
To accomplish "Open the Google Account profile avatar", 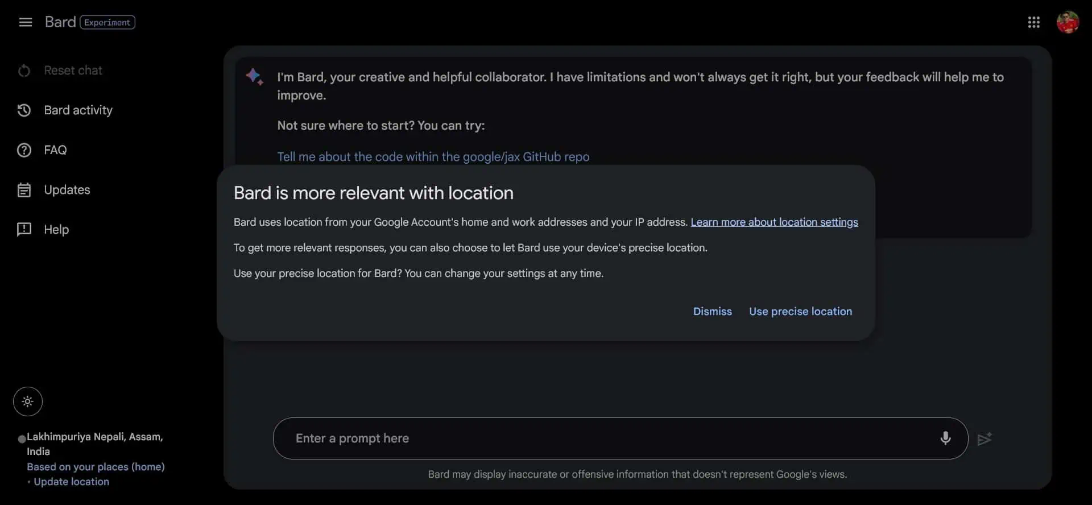I will pos(1068,22).
